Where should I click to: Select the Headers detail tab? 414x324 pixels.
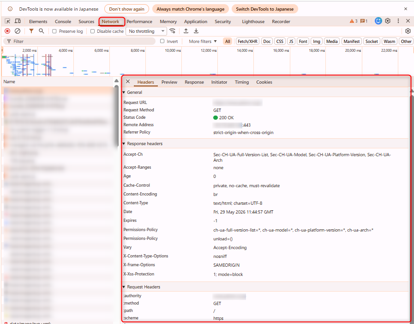click(x=145, y=82)
